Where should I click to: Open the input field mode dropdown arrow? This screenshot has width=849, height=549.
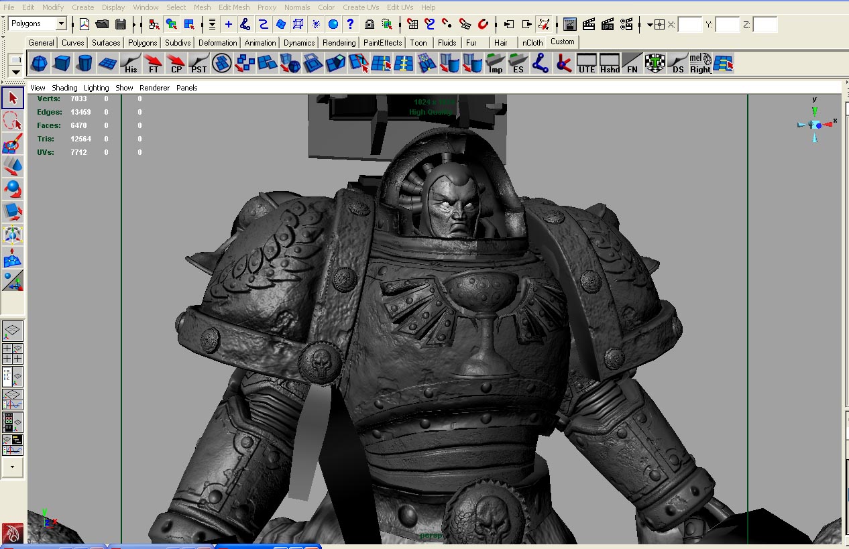[x=650, y=25]
